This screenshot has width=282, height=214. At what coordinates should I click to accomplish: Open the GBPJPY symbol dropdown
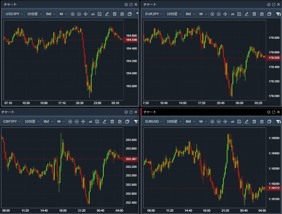point(12,122)
